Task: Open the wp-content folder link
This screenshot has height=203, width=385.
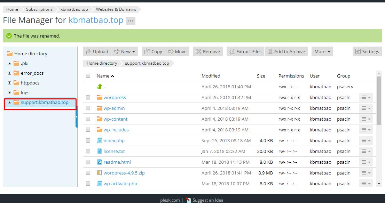Action: pyautogui.click(x=115, y=119)
